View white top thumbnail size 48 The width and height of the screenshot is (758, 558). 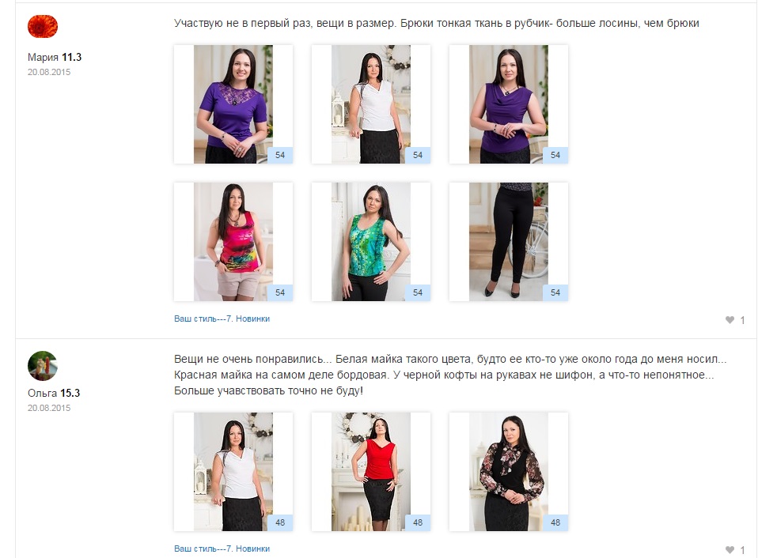coord(233,472)
